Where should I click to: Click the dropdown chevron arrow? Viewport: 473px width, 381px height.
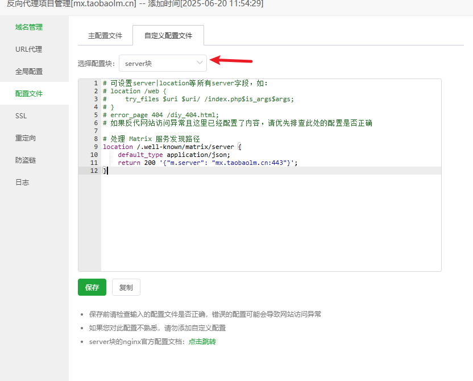pos(200,63)
